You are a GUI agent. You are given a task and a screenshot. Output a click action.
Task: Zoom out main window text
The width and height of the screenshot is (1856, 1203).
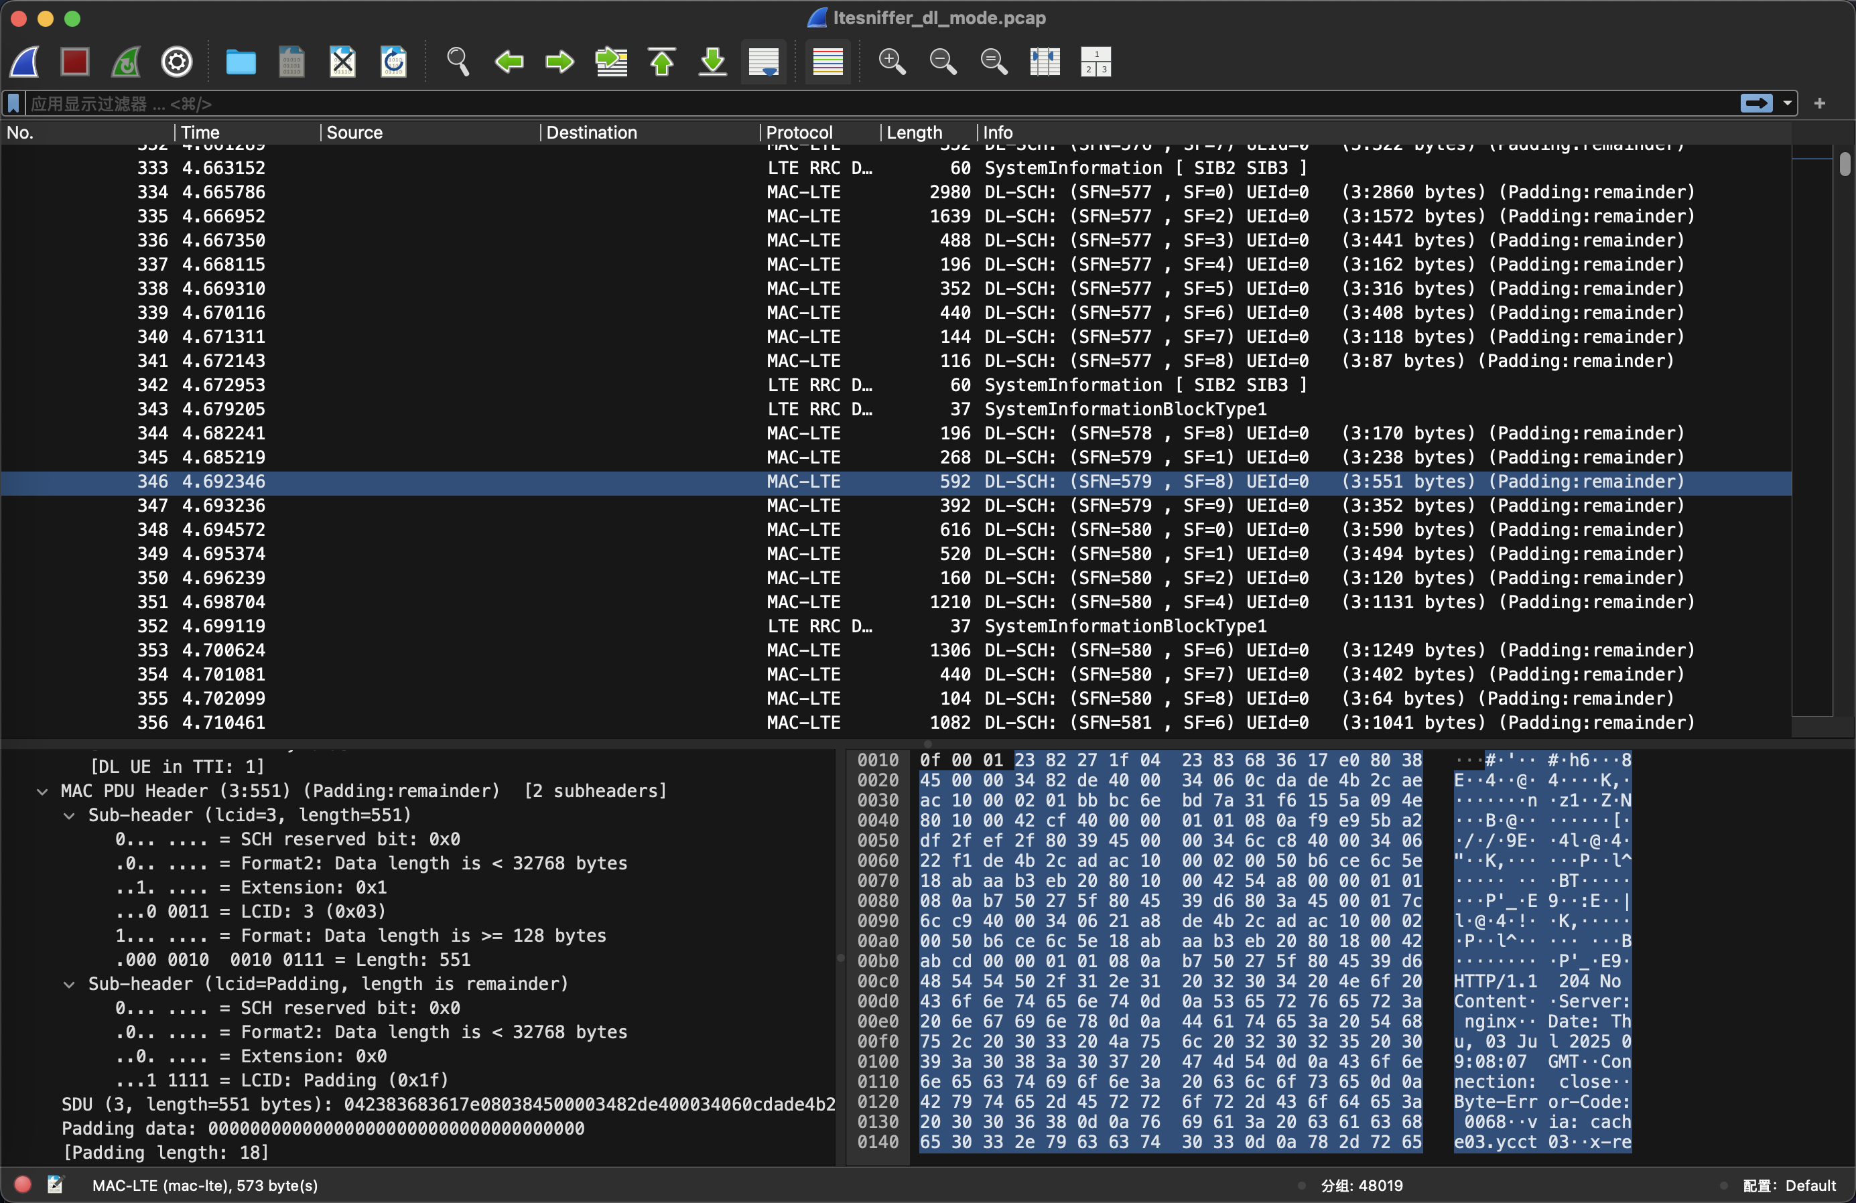pos(943,62)
